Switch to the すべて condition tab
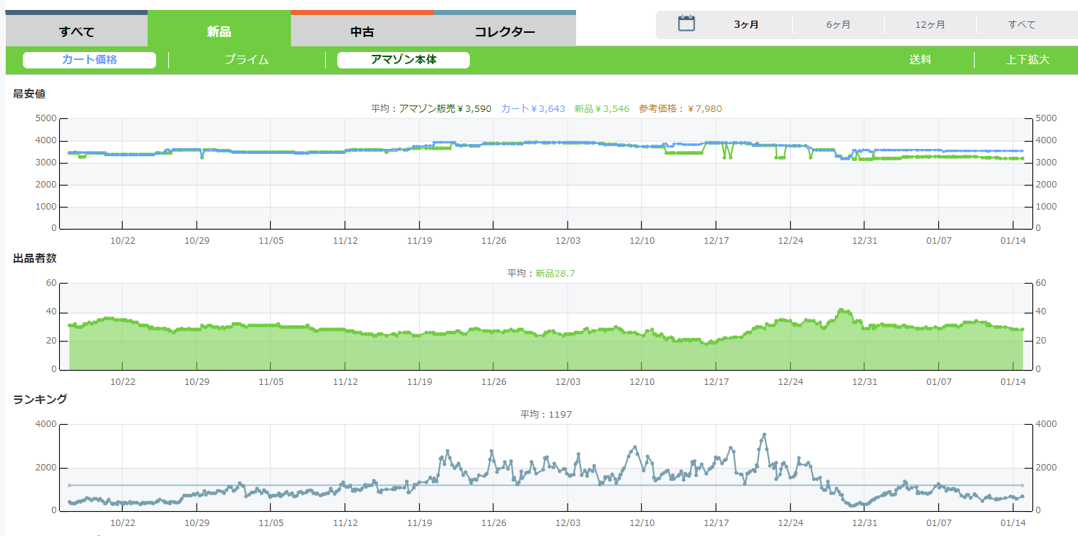The image size is (1078, 536). point(76,32)
